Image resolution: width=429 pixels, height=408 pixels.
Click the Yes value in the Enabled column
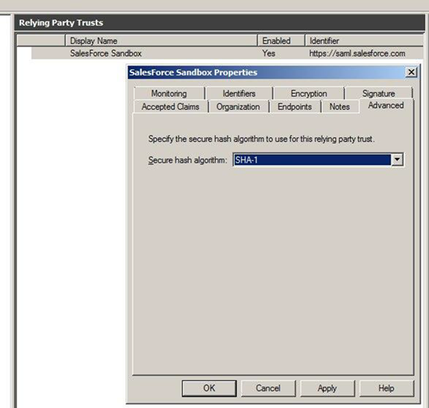(269, 53)
